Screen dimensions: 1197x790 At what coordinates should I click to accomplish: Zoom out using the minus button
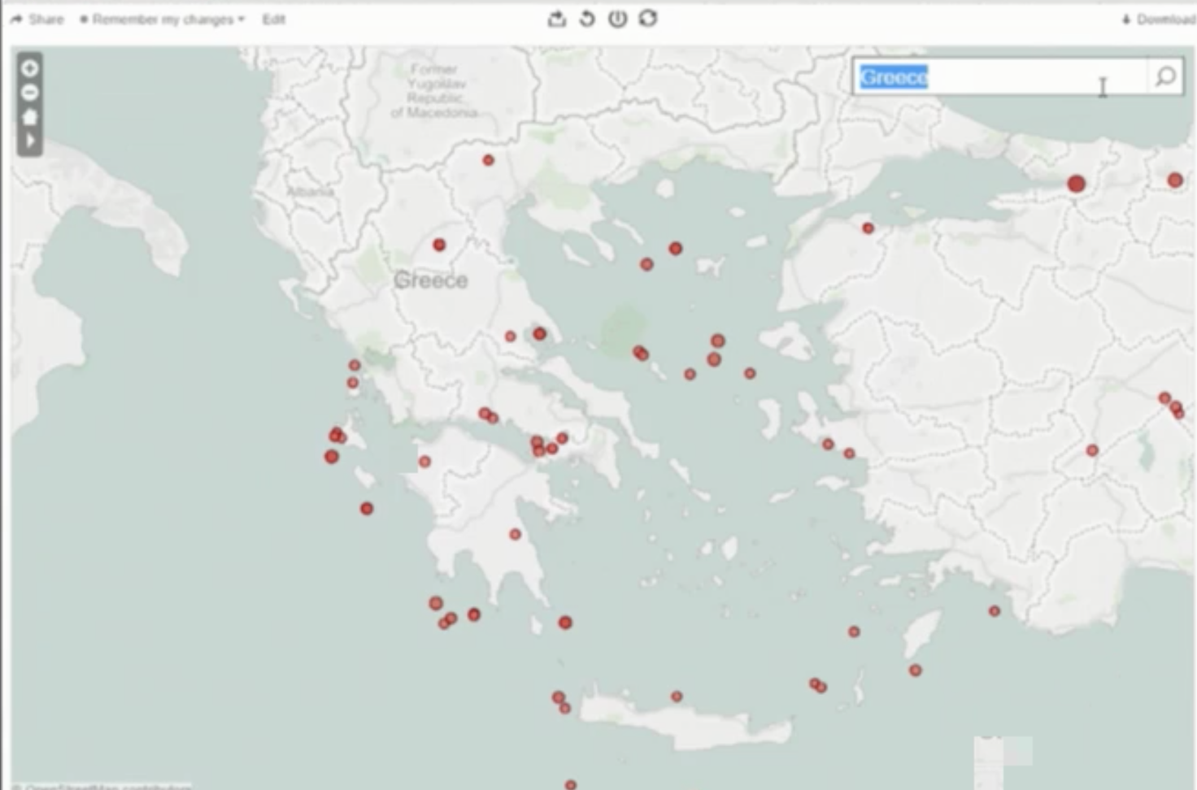30,93
